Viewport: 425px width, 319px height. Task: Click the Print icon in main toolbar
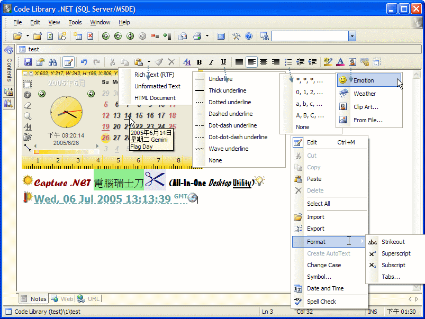(x=197, y=36)
